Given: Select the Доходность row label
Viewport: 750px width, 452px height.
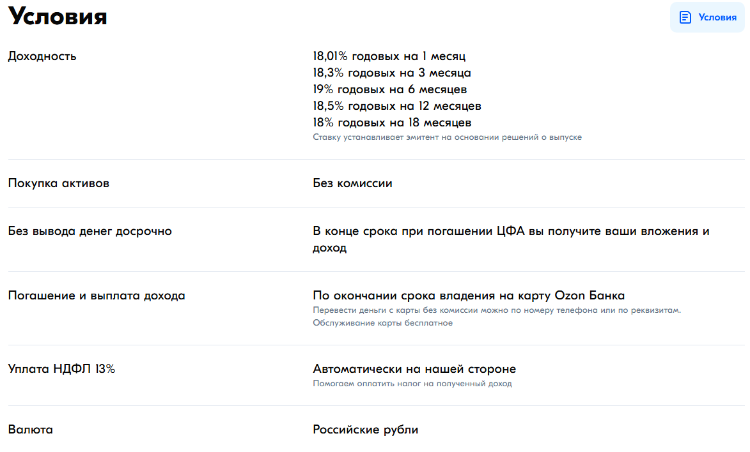Looking at the screenshot, I should point(42,56).
